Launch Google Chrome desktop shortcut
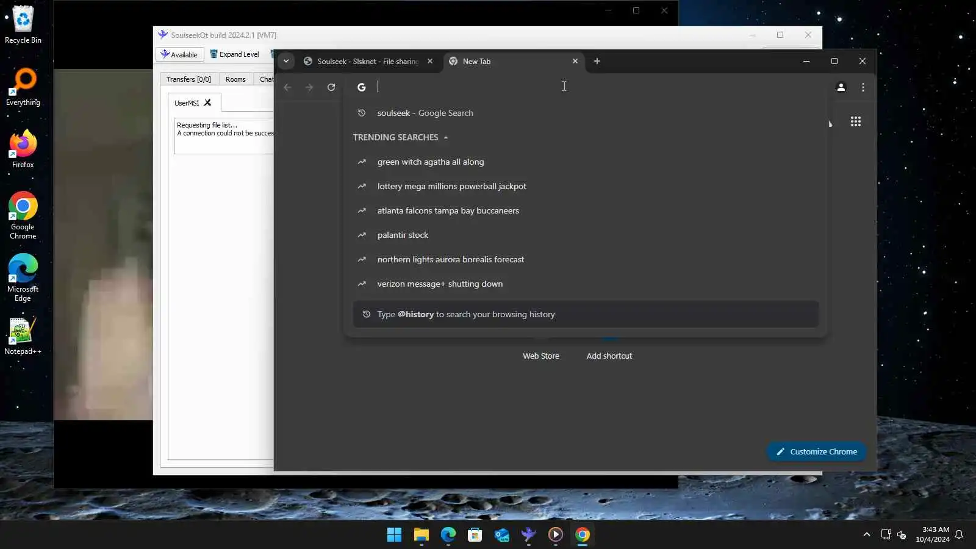This screenshot has width=976, height=549. [x=23, y=215]
